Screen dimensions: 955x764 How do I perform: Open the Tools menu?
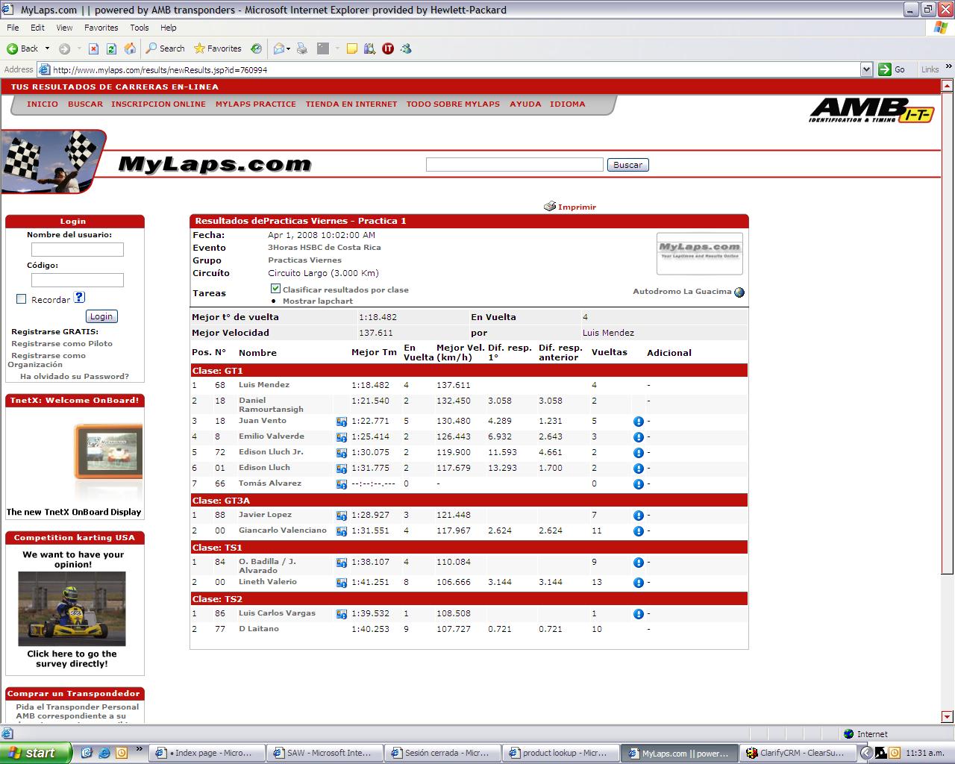coord(140,28)
